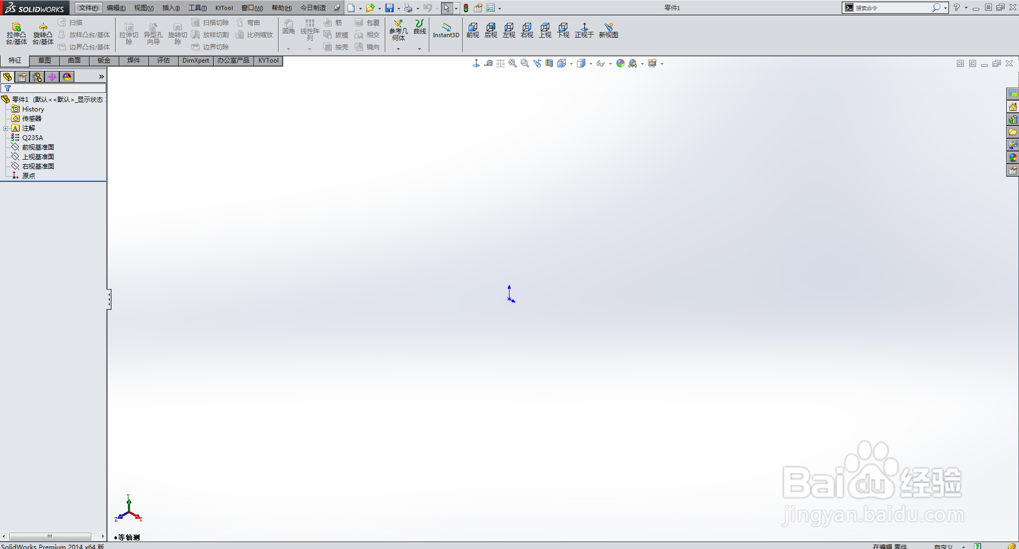Click New View (新视图) icon

(x=609, y=30)
